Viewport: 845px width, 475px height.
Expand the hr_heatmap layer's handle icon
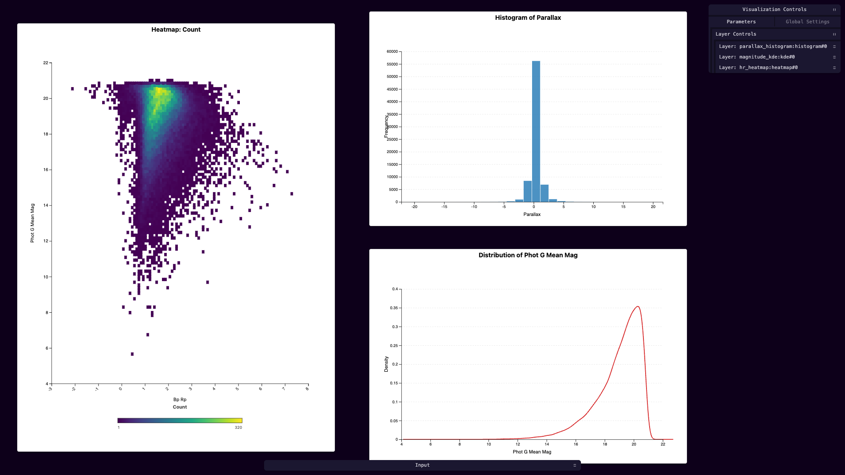click(834, 68)
